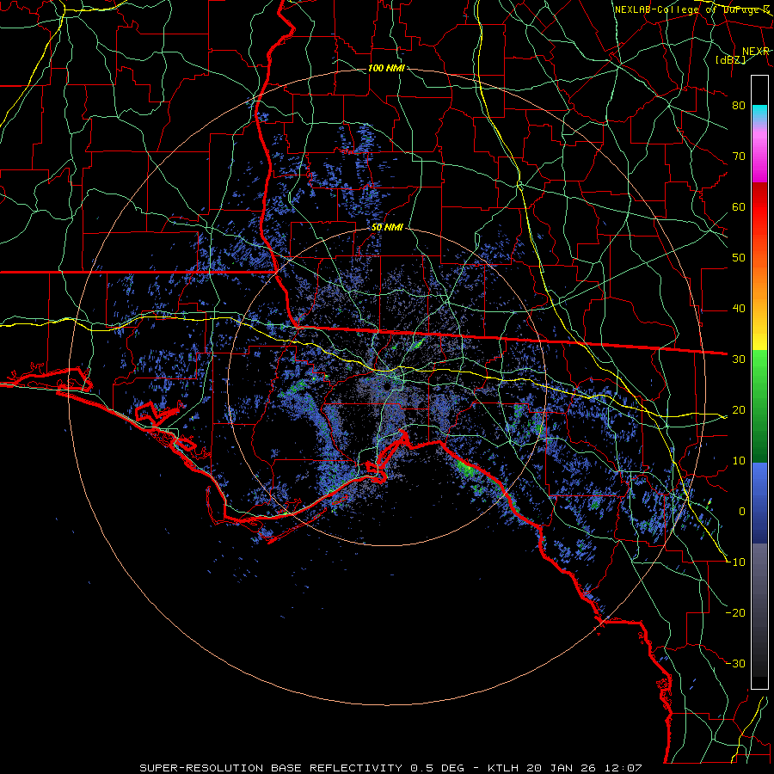Click the 70 dBZ scale value
The width and height of the screenshot is (774, 774).
[739, 157]
